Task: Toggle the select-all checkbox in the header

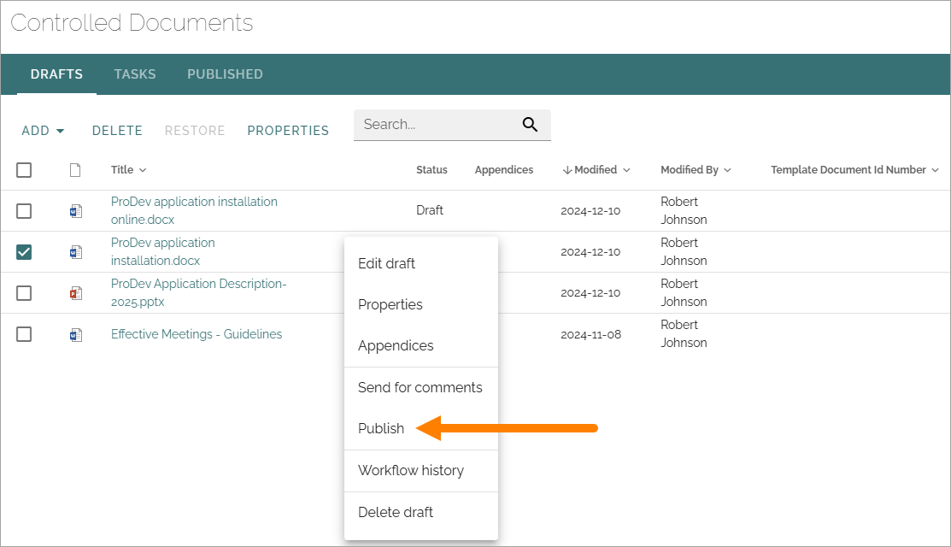Action: click(x=24, y=170)
